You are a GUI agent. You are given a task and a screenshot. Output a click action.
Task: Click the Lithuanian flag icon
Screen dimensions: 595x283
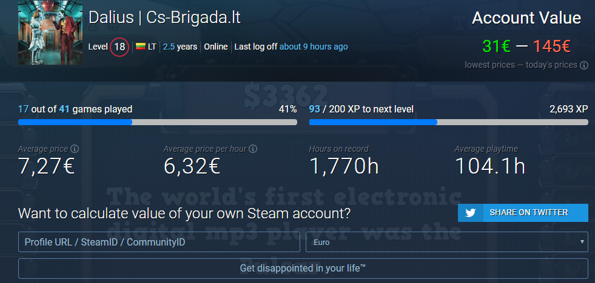141,47
